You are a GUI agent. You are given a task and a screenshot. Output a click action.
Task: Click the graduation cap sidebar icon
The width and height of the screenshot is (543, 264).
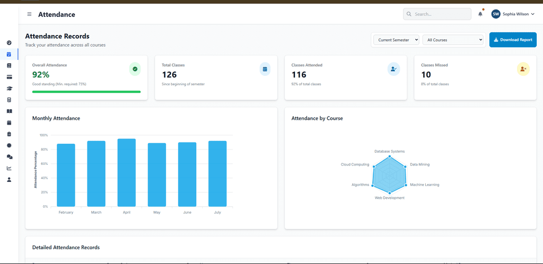point(10,88)
